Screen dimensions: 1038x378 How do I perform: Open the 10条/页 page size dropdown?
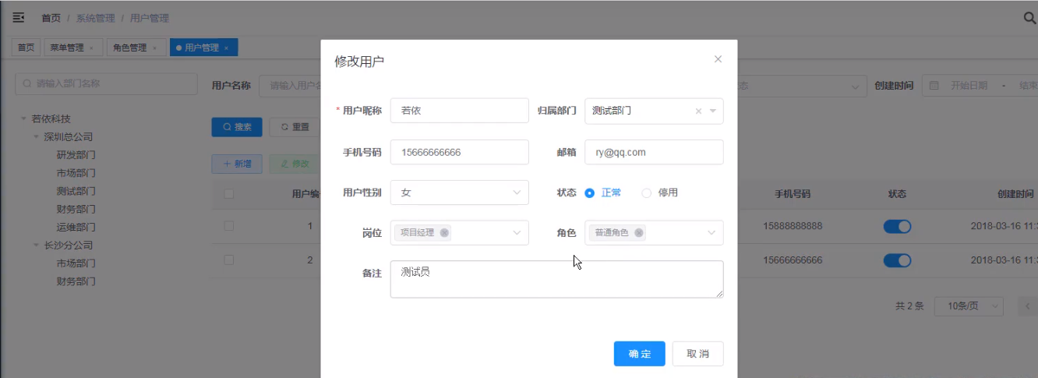click(969, 306)
